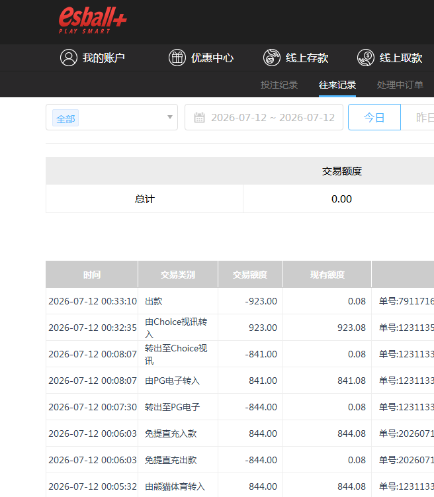Click the 交易额度 header in summary table
Image resolution: width=434 pixels, height=497 pixels.
point(342,171)
